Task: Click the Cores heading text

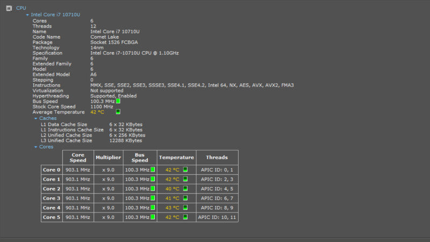Action: click(46, 147)
